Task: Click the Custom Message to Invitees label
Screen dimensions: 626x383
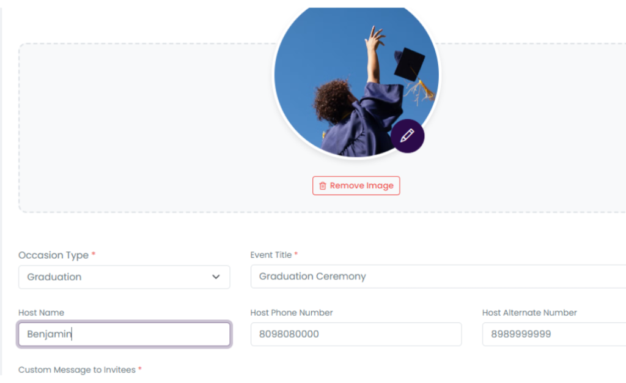Action: click(77, 370)
